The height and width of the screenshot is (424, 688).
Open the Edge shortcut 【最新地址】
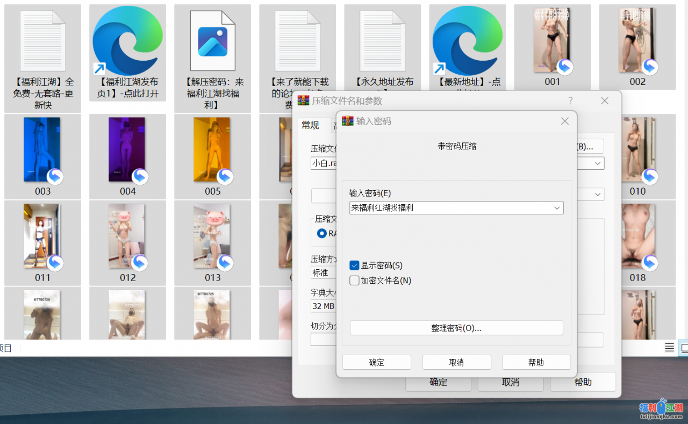(467, 40)
